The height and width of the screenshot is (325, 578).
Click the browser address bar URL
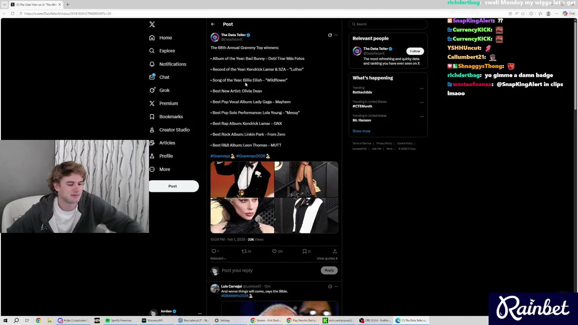[68, 14]
